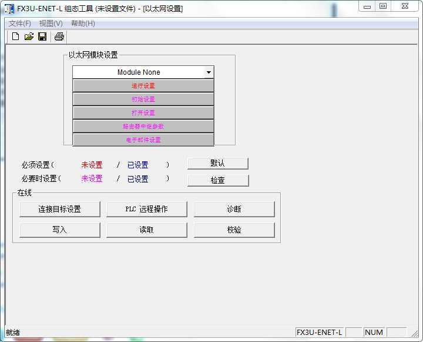423x342 pixels.
Task: Click the 就绪 status bar text
Action: tap(13, 332)
